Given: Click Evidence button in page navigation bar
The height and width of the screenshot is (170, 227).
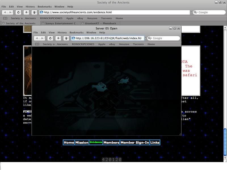Looking at the screenshot, I should pyautogui.click(x=96, y=143).
